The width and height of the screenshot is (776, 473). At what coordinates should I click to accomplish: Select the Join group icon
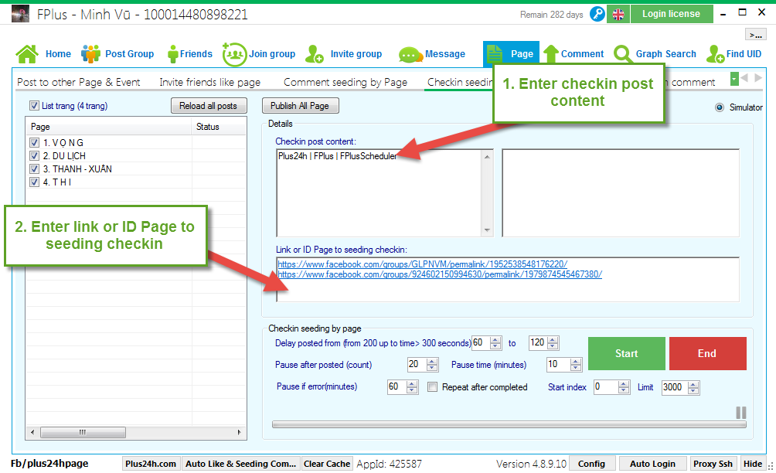pos(234,54)
